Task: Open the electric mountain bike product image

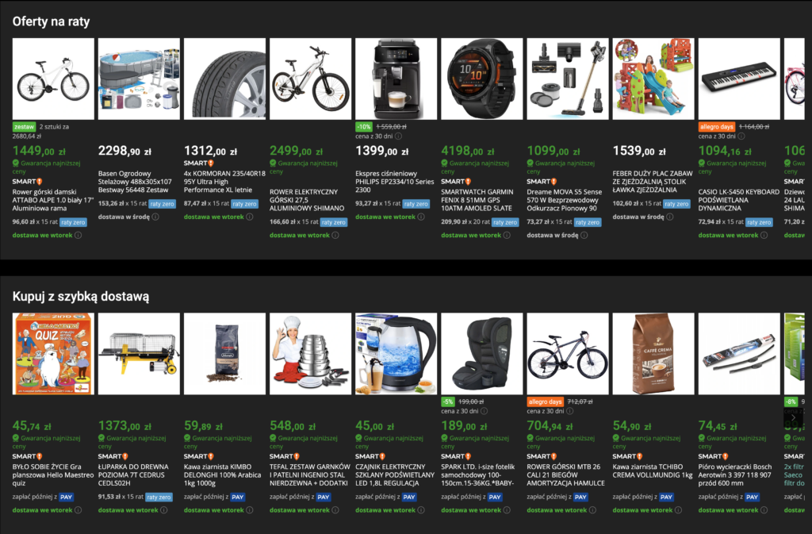Action: (310, 78)
